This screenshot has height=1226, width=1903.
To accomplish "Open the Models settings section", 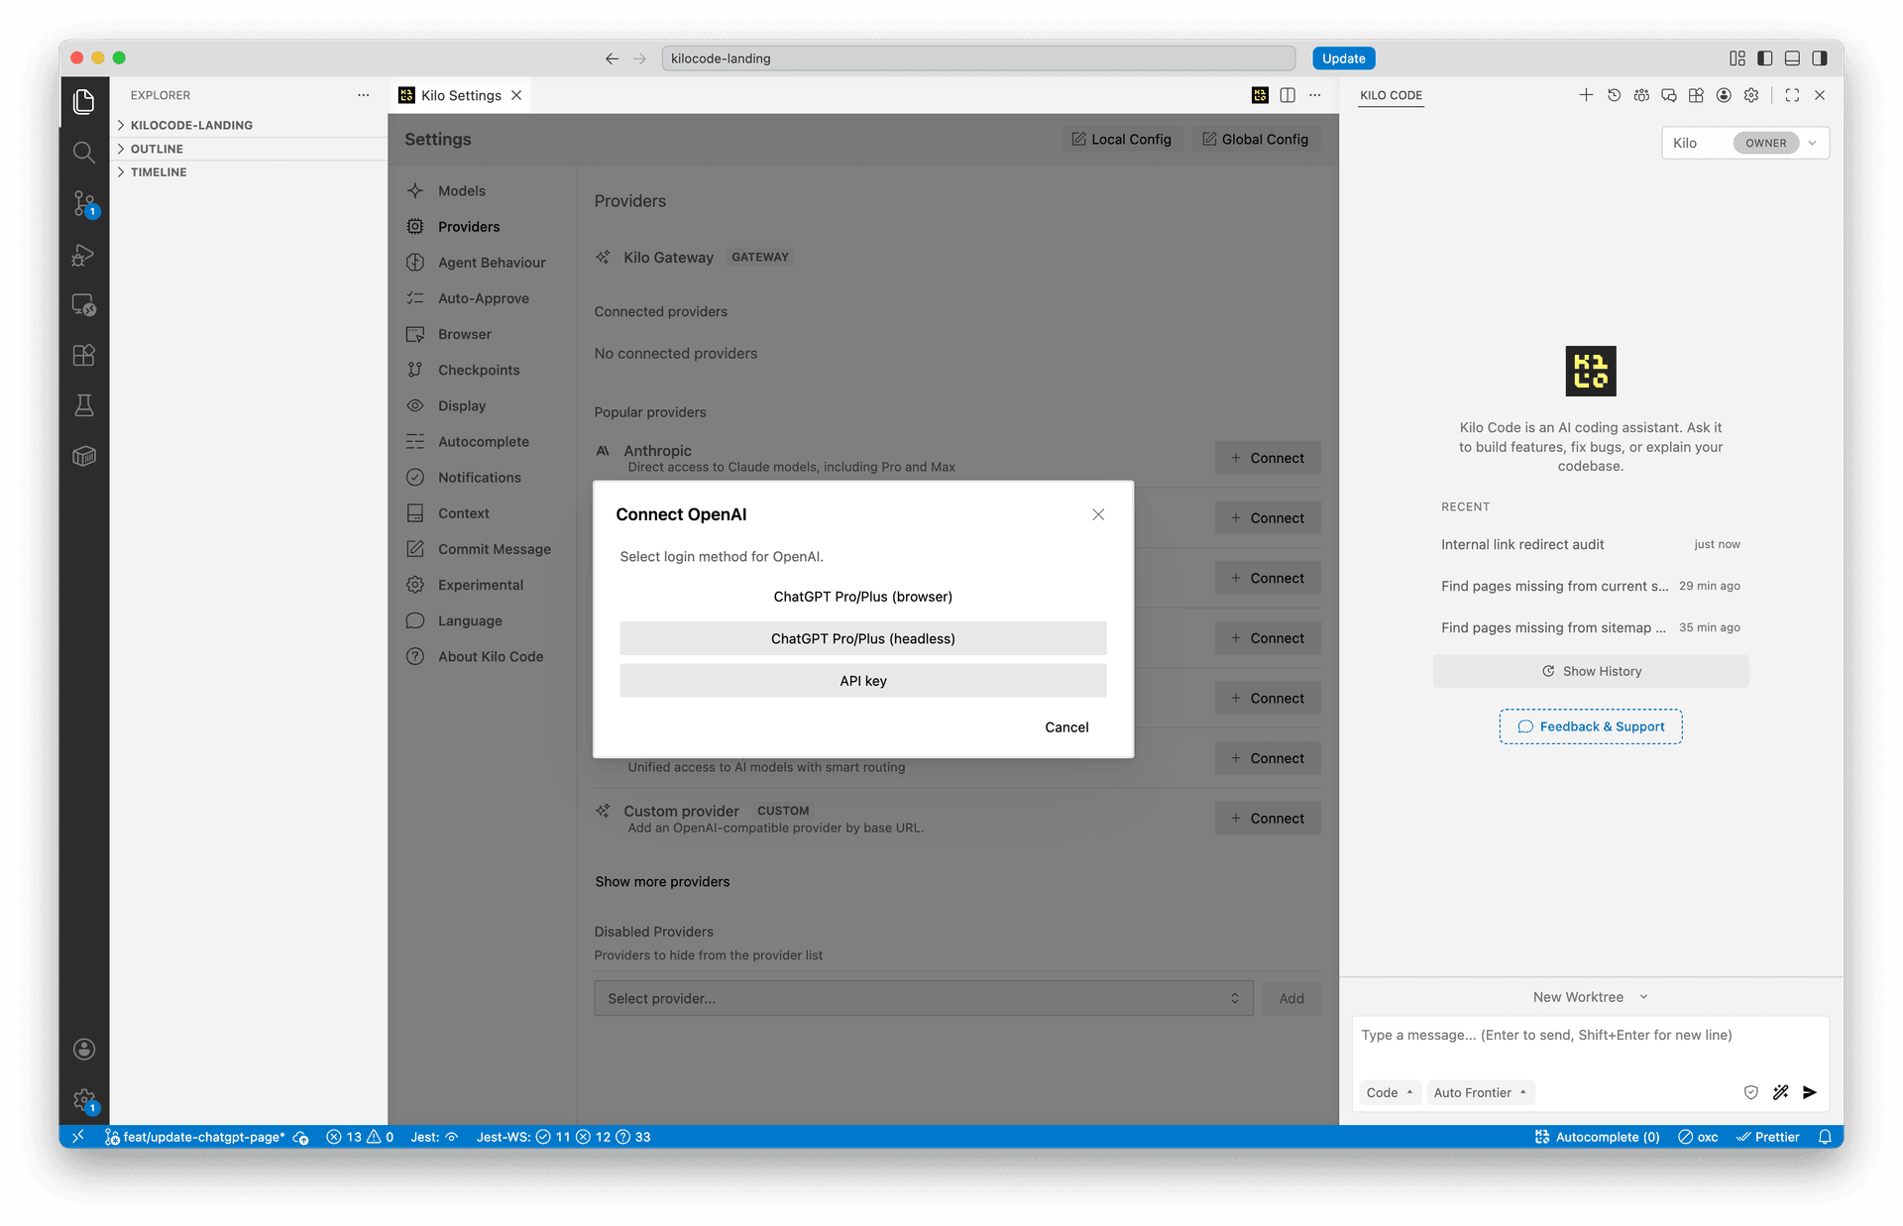I will click(462, 190).
